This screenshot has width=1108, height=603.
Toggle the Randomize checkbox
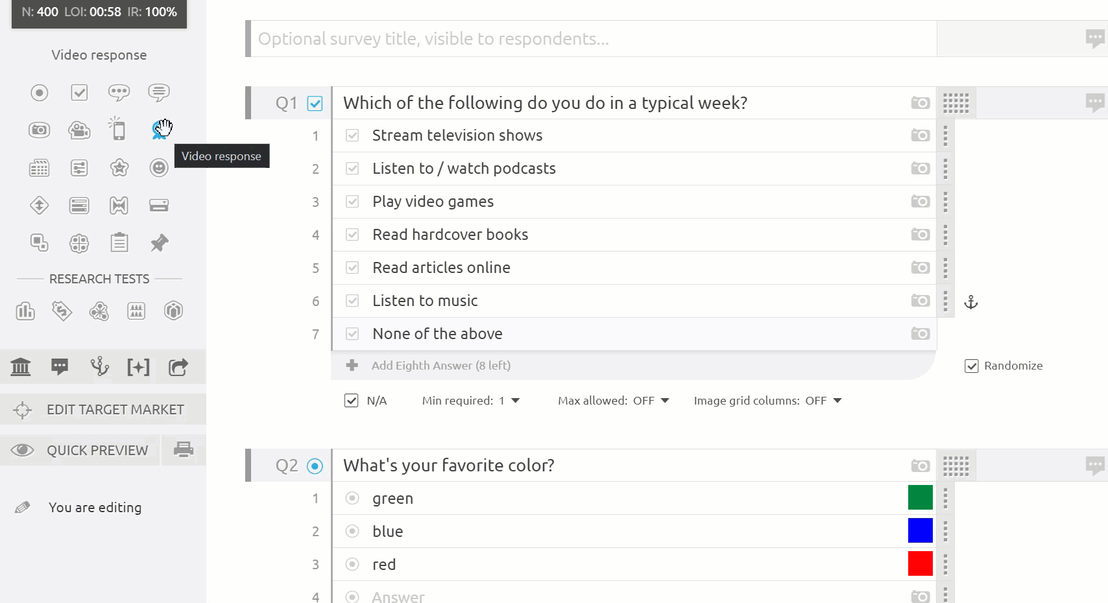pos(972,366)
